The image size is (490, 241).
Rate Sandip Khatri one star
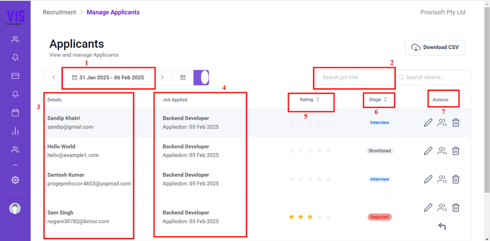291,123
